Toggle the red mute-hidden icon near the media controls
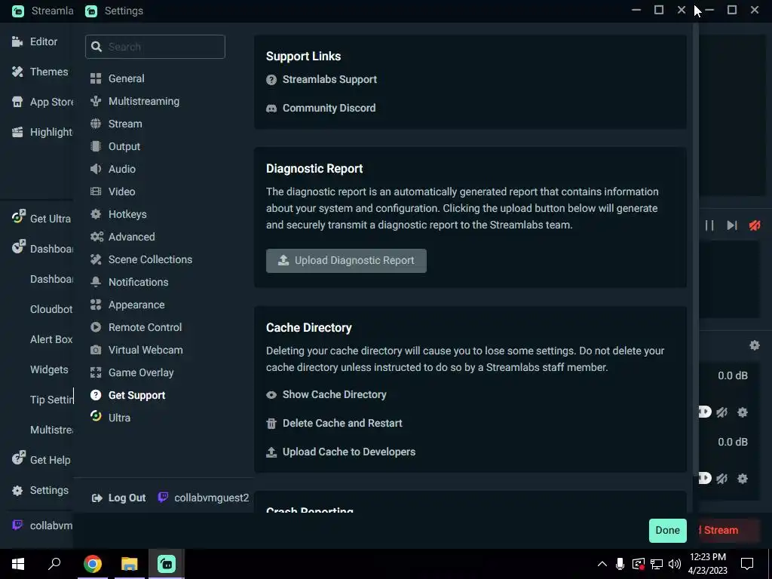772x579 pixels. tap(754, 225)
